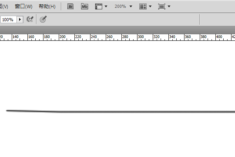Click the Screen Mode icon

pos(162,6)
